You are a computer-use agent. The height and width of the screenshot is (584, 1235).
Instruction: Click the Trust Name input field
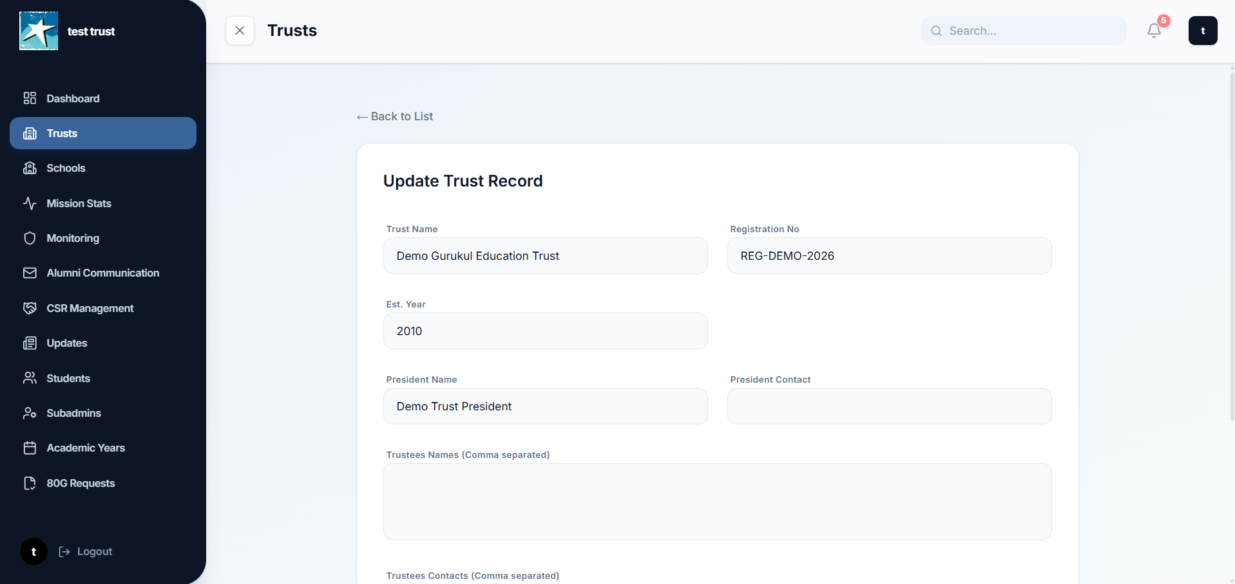click(x=546, y=256)
